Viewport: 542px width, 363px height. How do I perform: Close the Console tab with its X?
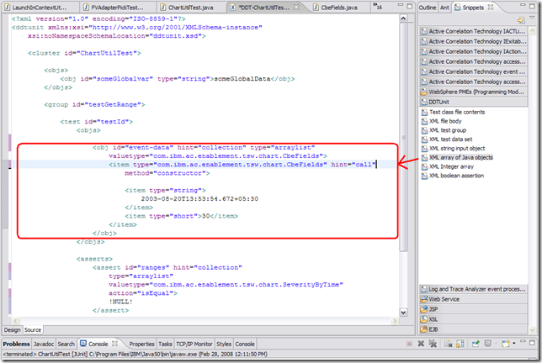coord(114,344)
